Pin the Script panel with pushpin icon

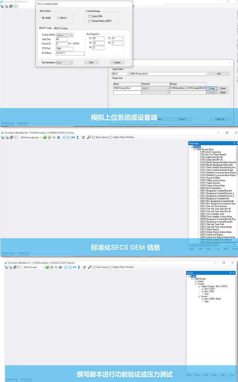(x=230, y=273)
